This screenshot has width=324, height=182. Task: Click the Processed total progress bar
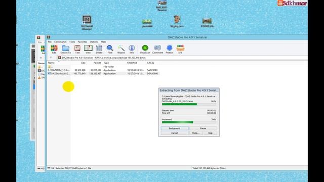coord(189,122)
